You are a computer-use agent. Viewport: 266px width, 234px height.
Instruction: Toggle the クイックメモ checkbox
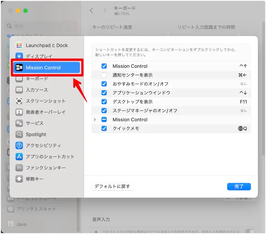click(x=104, y=128)
